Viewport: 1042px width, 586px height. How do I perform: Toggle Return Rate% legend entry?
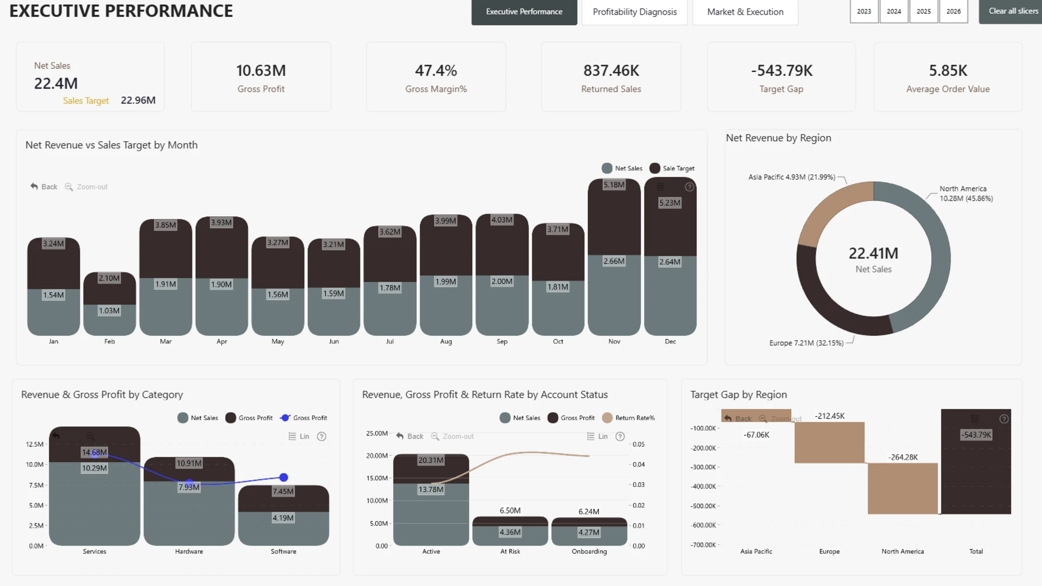coord(628,418)
